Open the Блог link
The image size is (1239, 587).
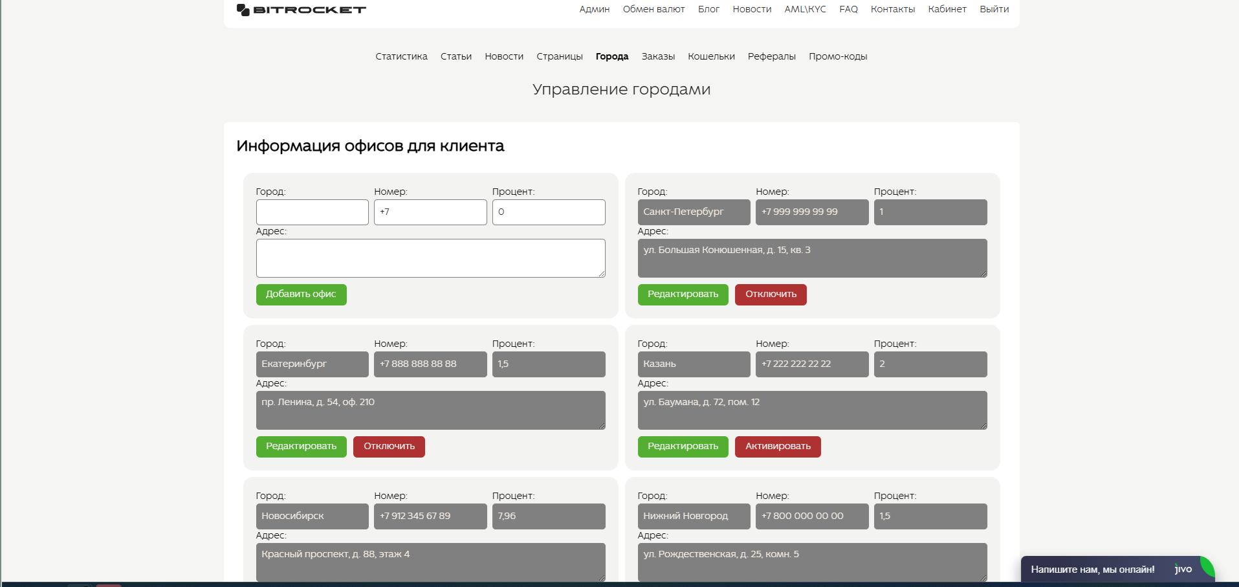[x=708, y=9]
